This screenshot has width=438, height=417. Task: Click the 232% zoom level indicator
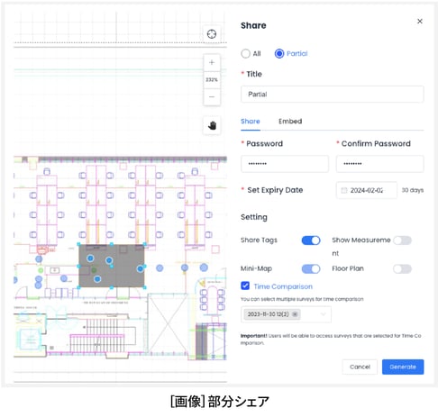click(212, 79)
